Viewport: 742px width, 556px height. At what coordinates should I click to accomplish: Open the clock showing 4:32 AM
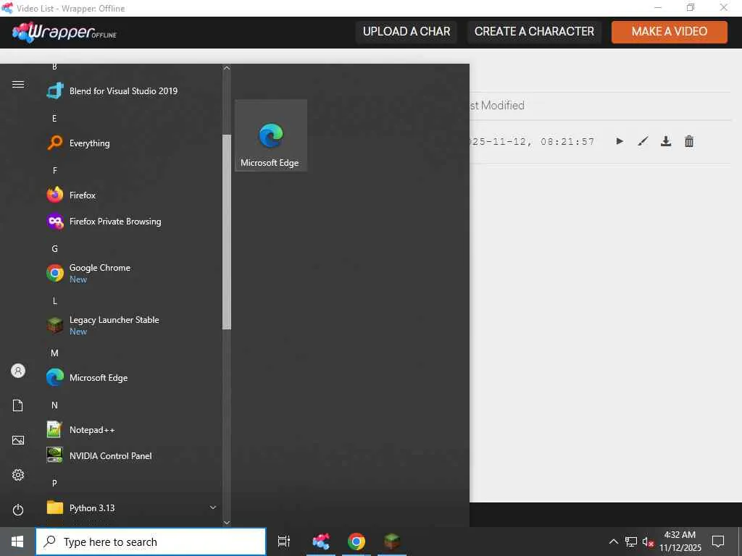[680, 542]
